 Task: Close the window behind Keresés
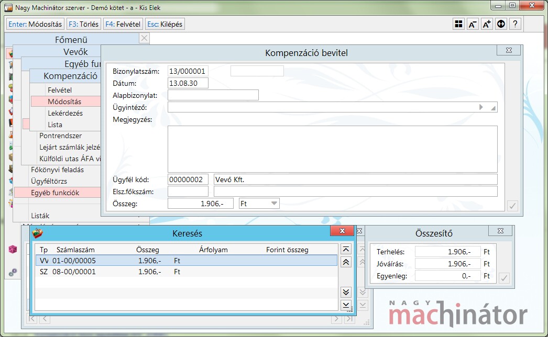[359, 230]
